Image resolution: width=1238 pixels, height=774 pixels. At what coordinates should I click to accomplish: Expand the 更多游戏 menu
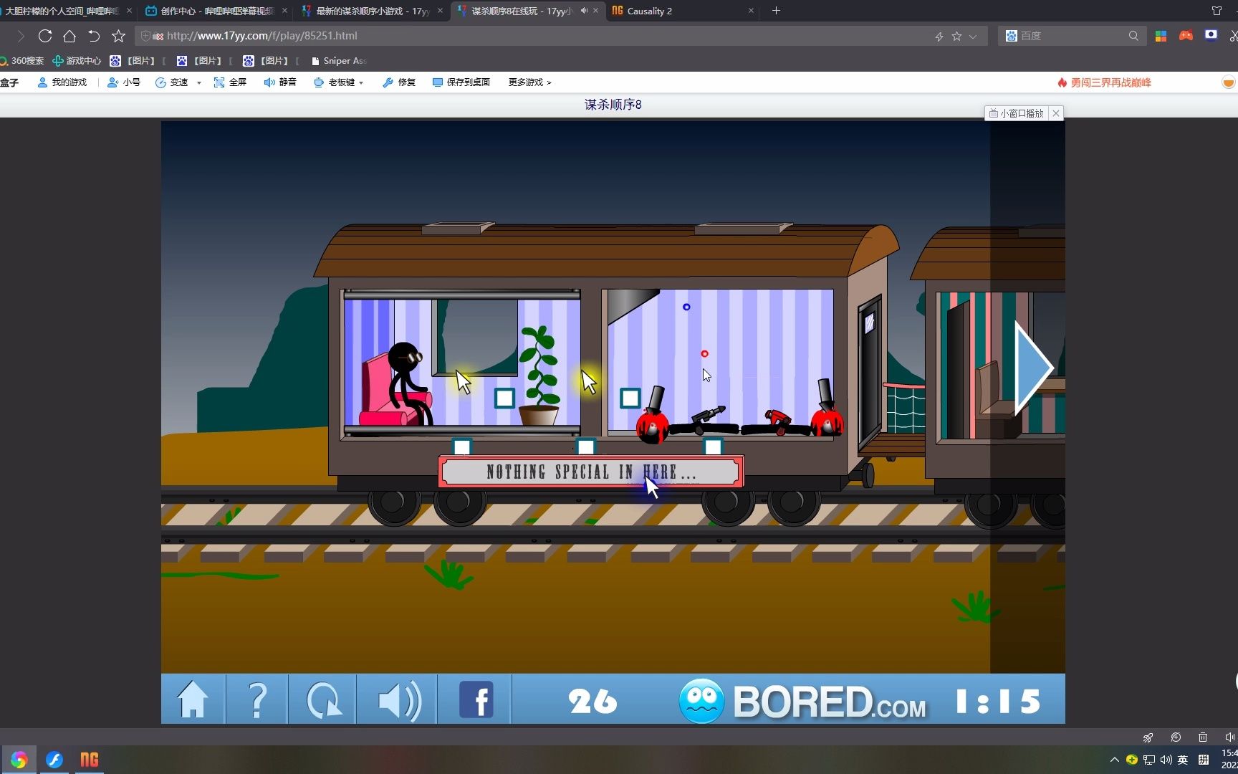pyautogui.click(x=530, y=82)
